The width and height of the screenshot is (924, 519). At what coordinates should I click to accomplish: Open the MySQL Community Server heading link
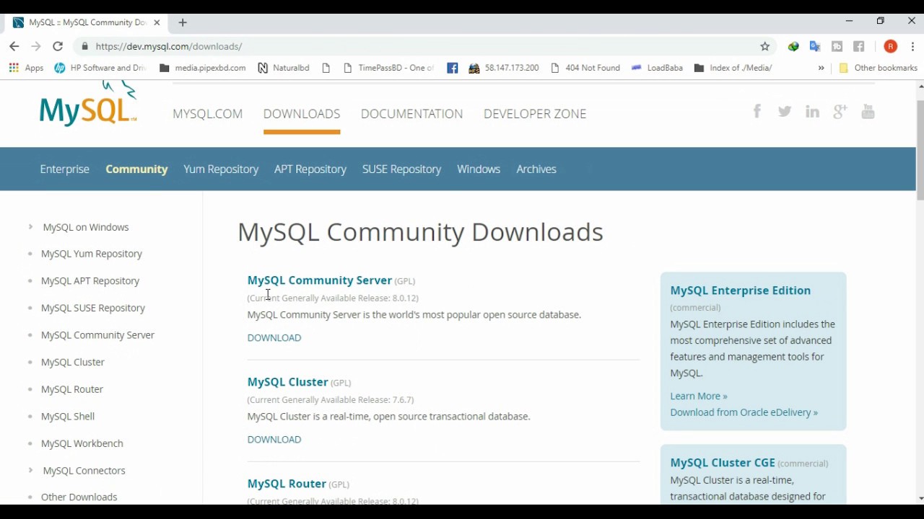(320, 280)
